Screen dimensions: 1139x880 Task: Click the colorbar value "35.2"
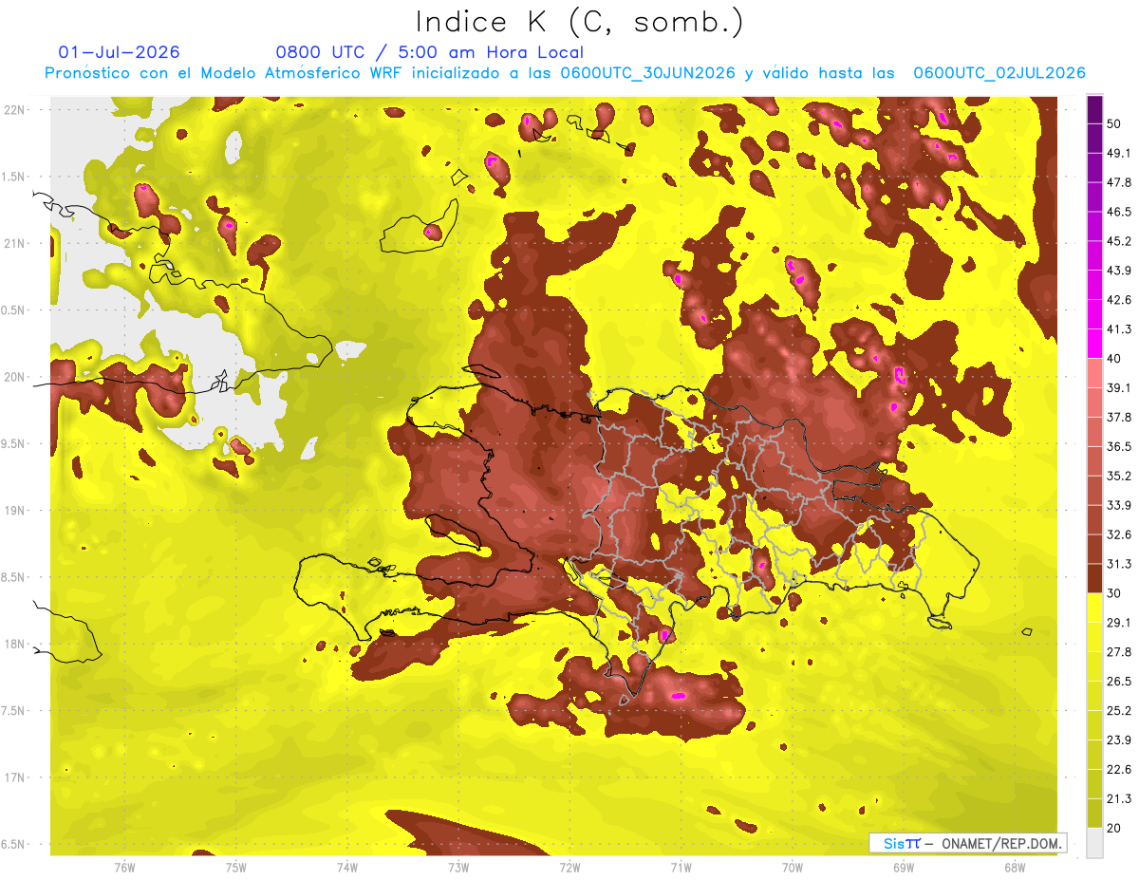[1119, 476]
